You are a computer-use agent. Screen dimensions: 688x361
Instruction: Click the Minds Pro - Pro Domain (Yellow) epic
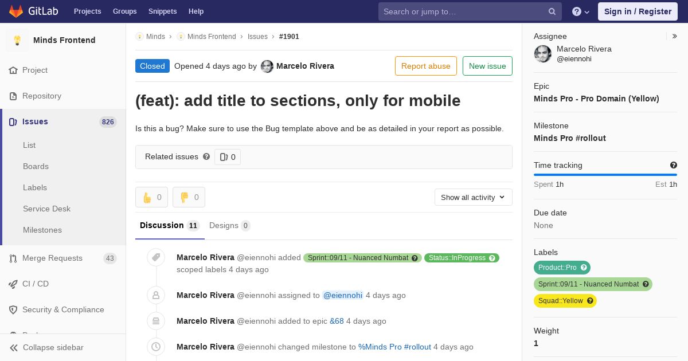tap(596, 99)
